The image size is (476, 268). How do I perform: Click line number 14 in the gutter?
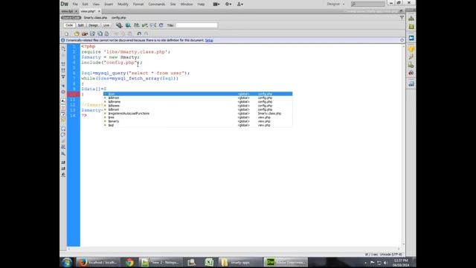click(x=73, y=115)
